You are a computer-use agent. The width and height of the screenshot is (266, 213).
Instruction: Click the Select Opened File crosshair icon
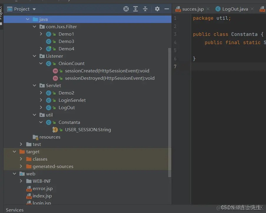tap(126, 9)
